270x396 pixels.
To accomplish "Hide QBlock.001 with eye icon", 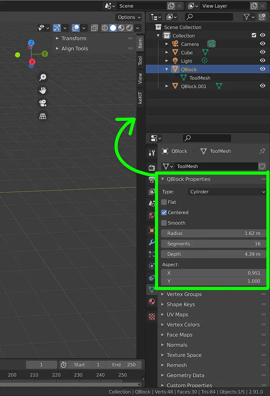I will (263, 86).
